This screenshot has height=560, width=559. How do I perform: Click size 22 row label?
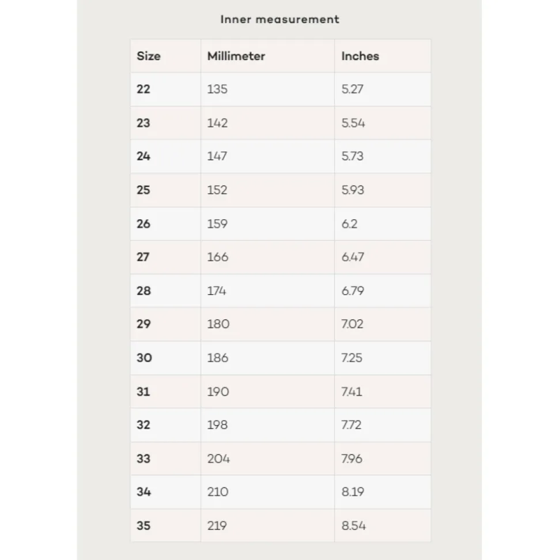pos(143,89)
